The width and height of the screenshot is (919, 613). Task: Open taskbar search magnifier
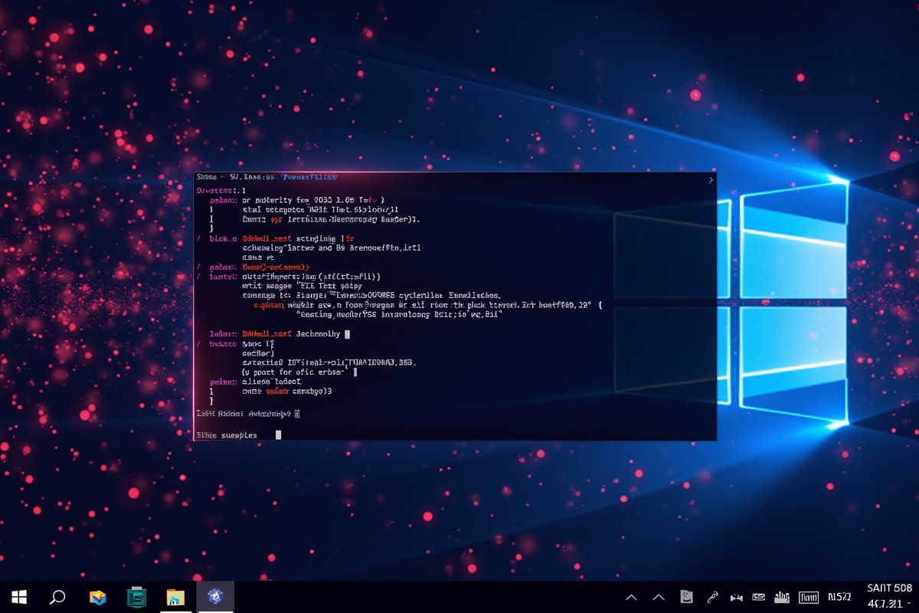[57, 597]
